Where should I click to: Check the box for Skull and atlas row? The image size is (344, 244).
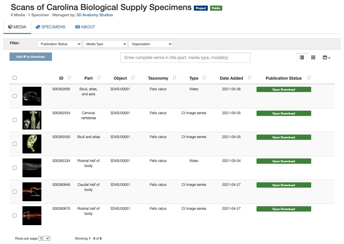15,144
